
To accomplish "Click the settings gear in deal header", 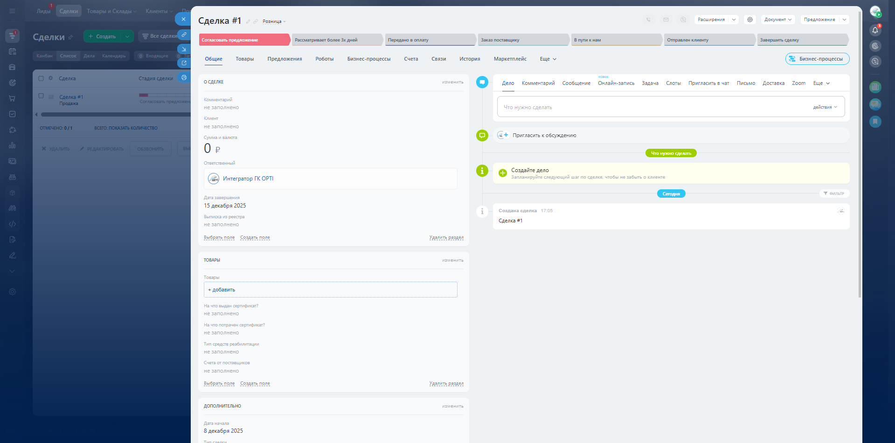I will coord(749,20).
